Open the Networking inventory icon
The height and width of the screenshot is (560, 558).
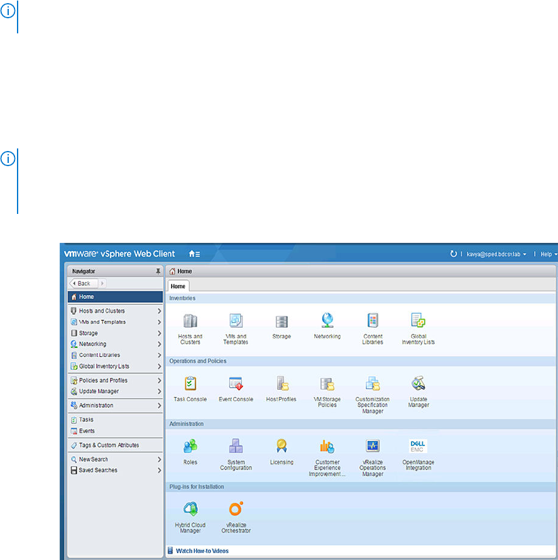pyautogui.click(x=327, y=320)
